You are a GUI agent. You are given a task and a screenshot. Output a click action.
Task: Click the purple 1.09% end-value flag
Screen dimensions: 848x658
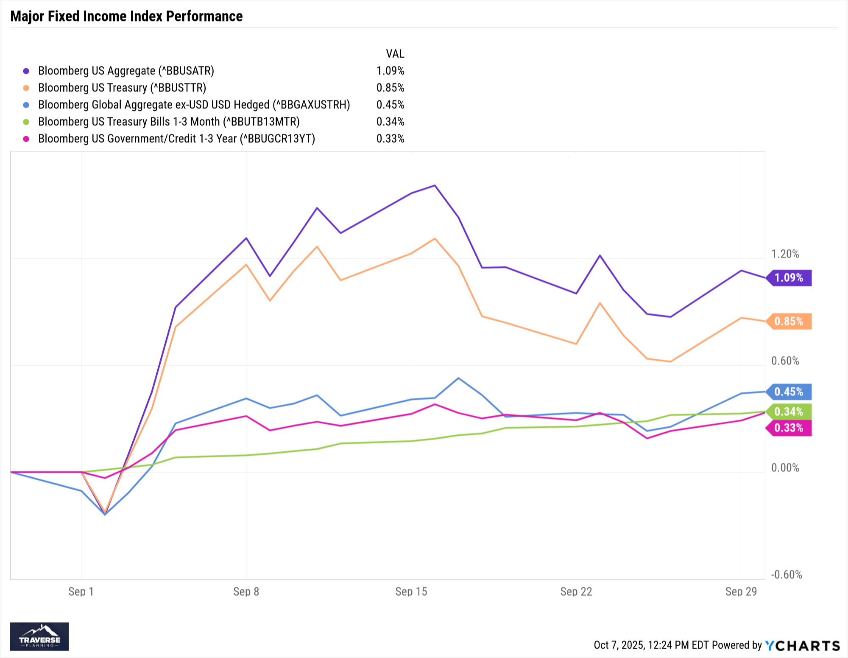pyautogui.click(x=789, y=278)
